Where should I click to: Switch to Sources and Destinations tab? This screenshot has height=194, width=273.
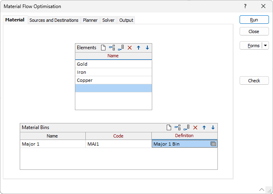click(x=54, y=20)
